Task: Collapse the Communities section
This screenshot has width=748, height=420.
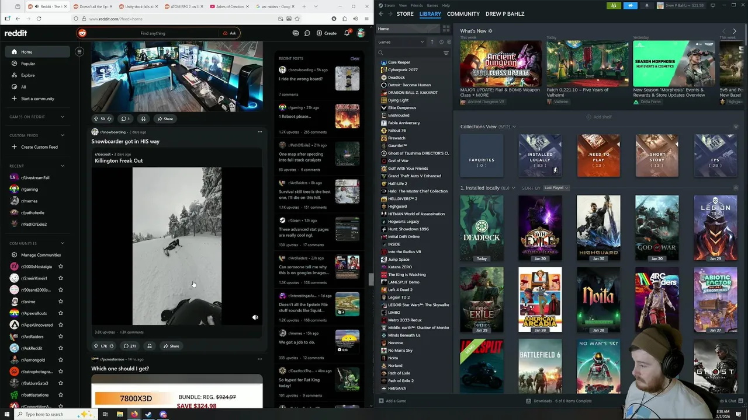Action: point(63,243)
